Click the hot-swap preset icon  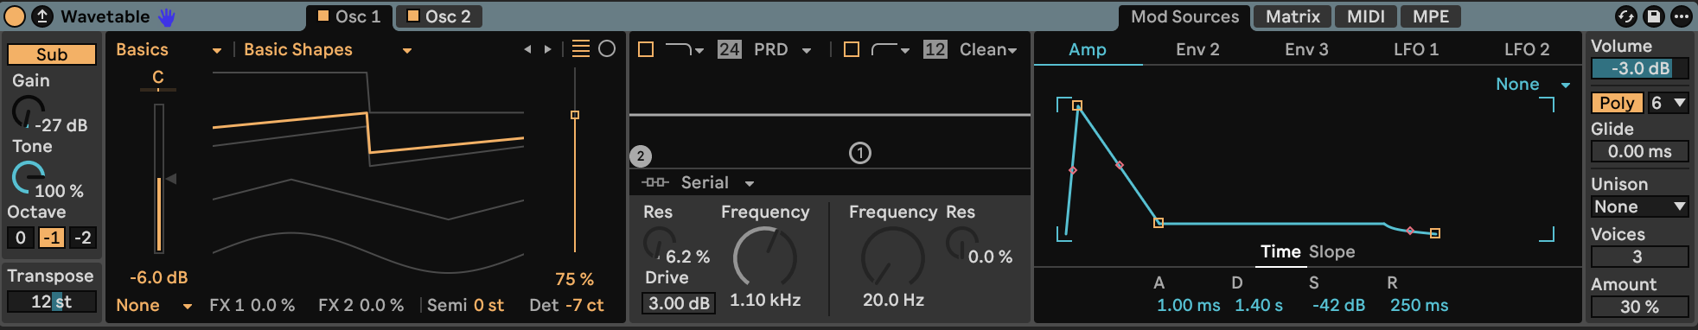tap(1626, 16)
